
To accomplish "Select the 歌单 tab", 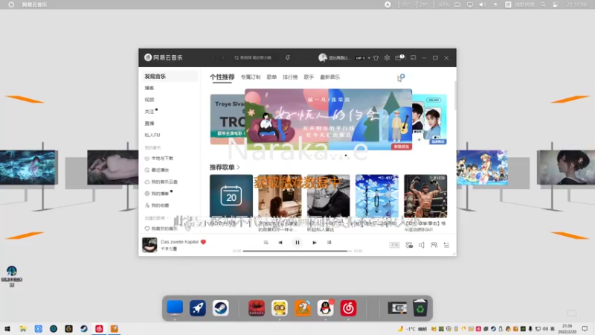I will (x=271, y=77).
